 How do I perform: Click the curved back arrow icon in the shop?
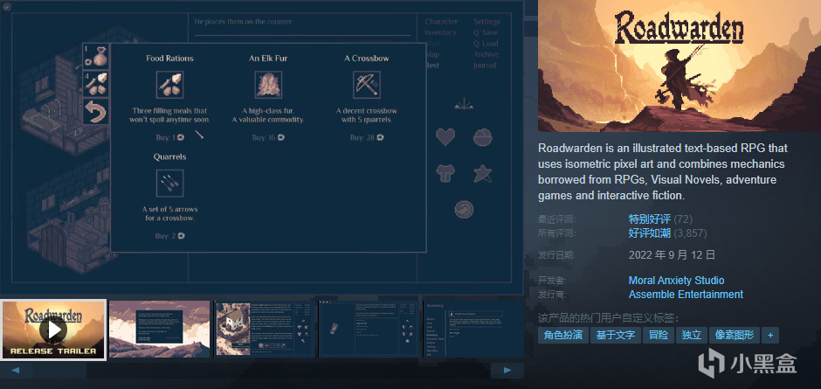pyautogui.click(x=96, y=112)
